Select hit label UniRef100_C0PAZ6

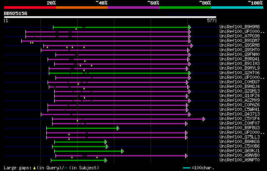pos(239,105)
